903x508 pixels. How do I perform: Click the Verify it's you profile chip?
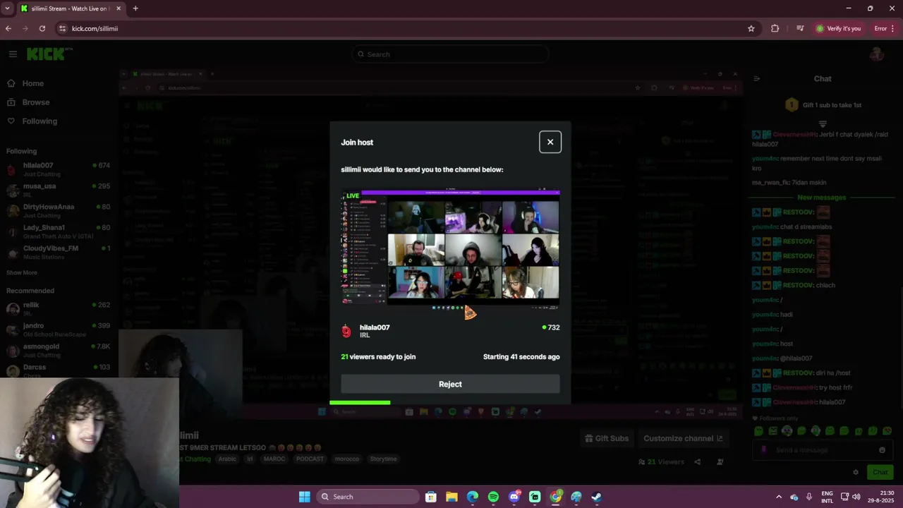(839, 28)
